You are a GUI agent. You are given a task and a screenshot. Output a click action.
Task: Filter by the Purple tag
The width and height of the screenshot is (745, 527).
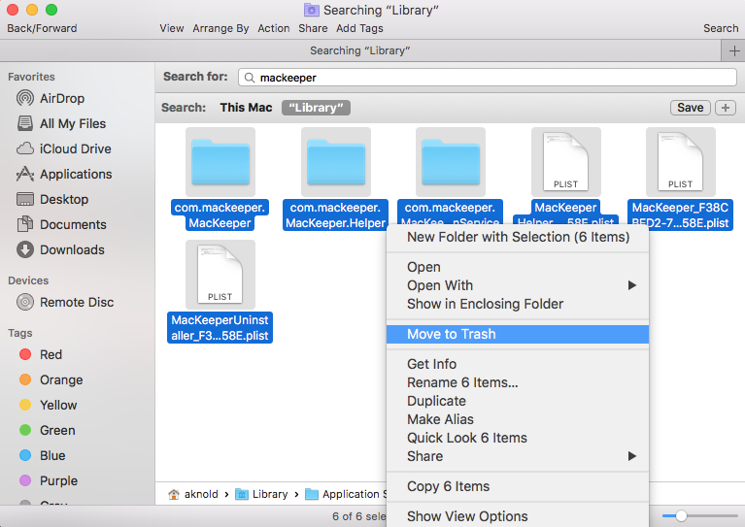tap(48, 480)
